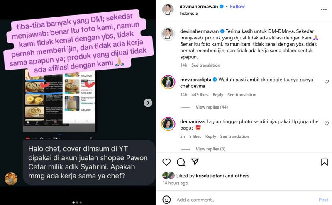Open emoji picker in comment box
332x205 pixels.
(x=166, y=200)
